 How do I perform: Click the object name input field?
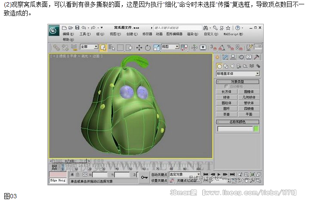click(x=235, y=129)
